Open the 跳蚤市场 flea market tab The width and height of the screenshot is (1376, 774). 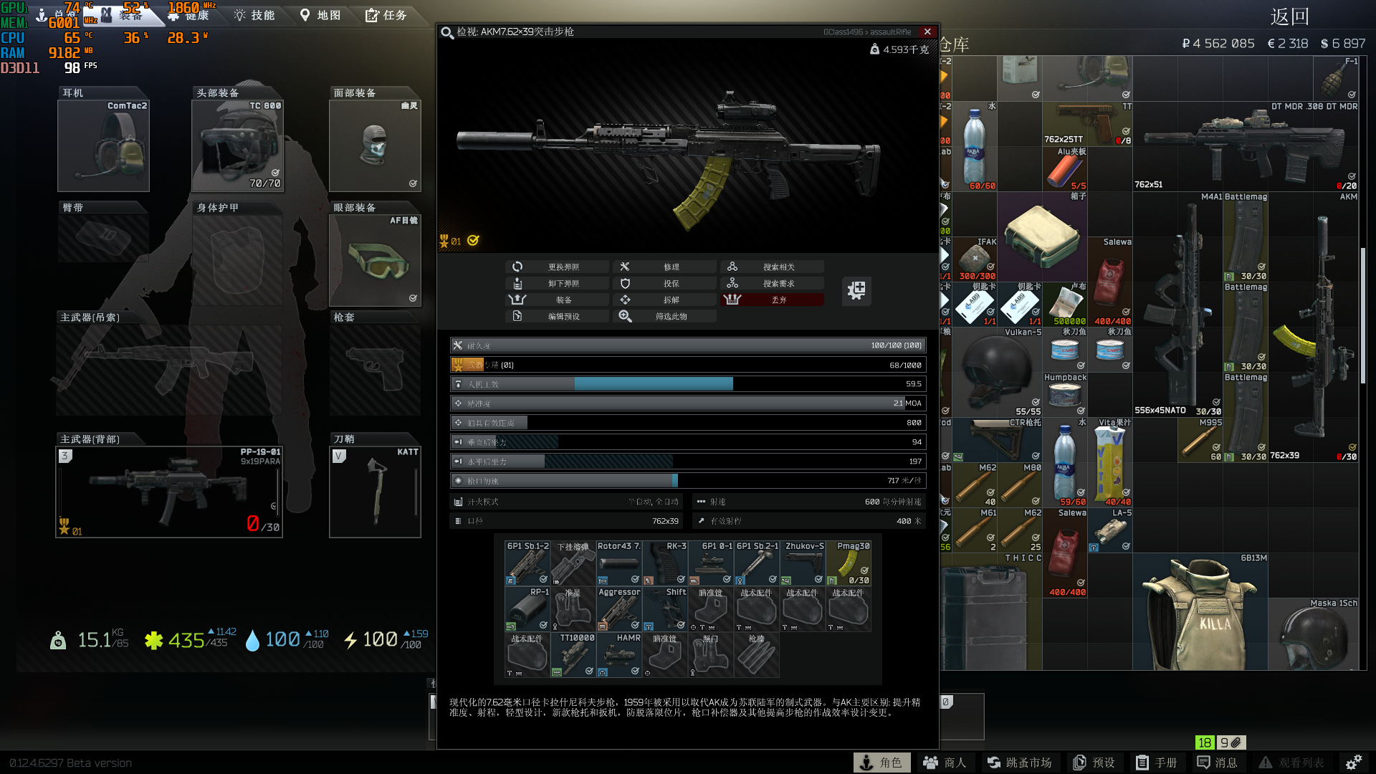(x=1019, y=763)
